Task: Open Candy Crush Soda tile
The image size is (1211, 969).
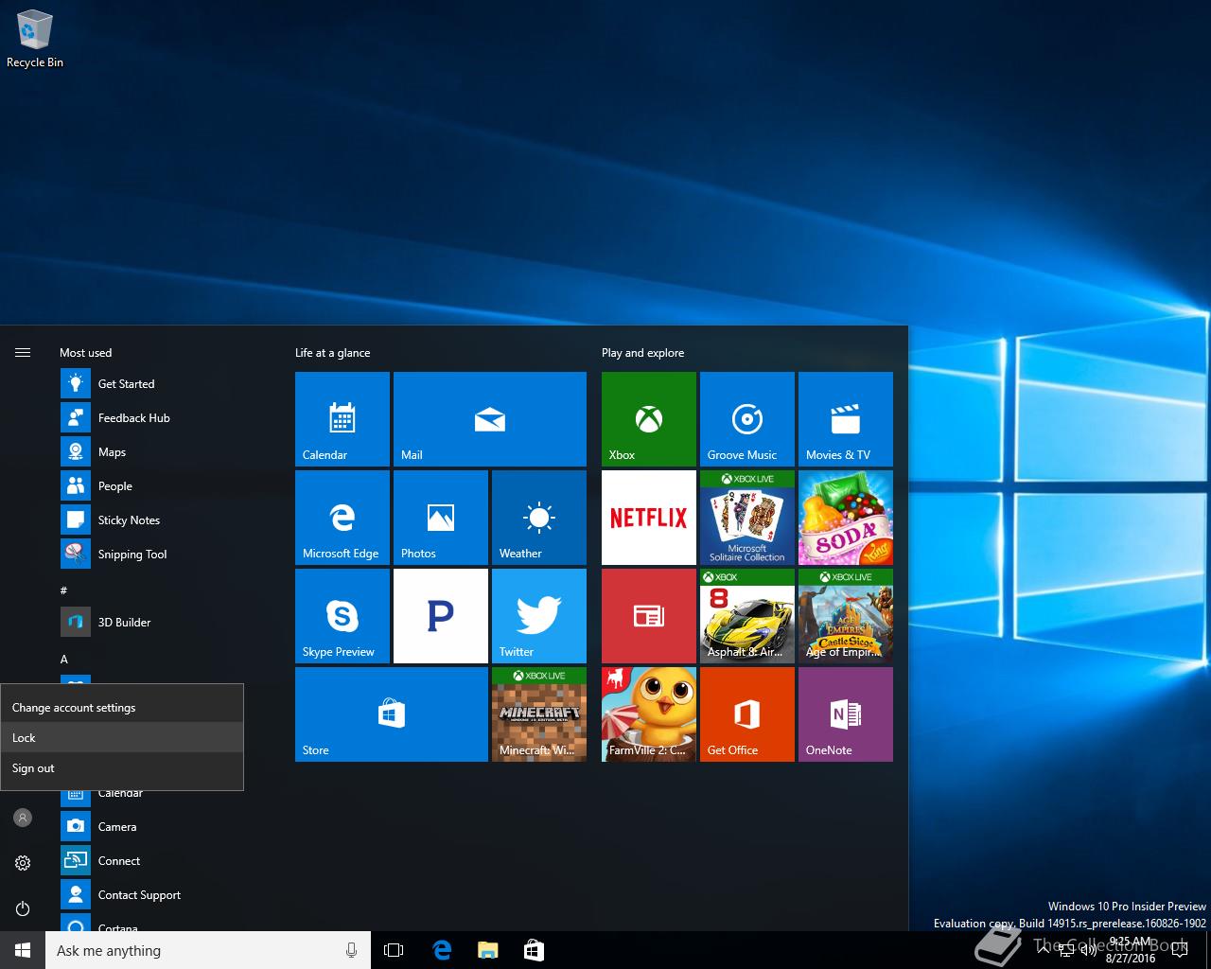Action: [846, 518]
